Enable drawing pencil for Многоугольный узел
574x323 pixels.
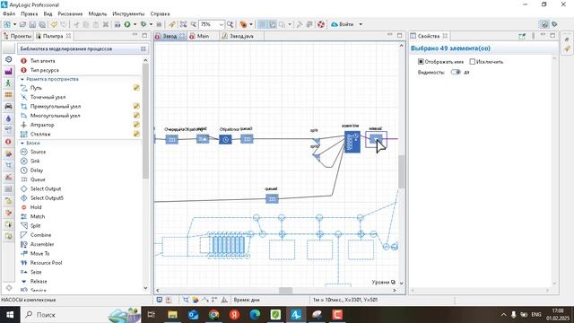click(136, 116)
